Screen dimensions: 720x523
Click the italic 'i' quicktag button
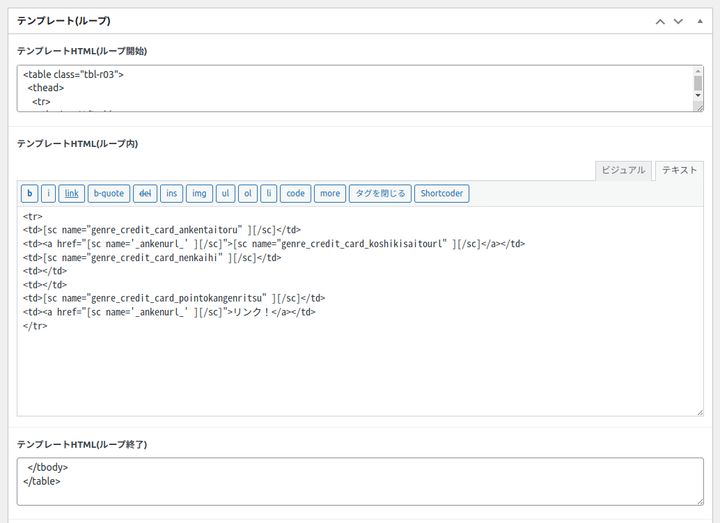click(x=49, y=194)
